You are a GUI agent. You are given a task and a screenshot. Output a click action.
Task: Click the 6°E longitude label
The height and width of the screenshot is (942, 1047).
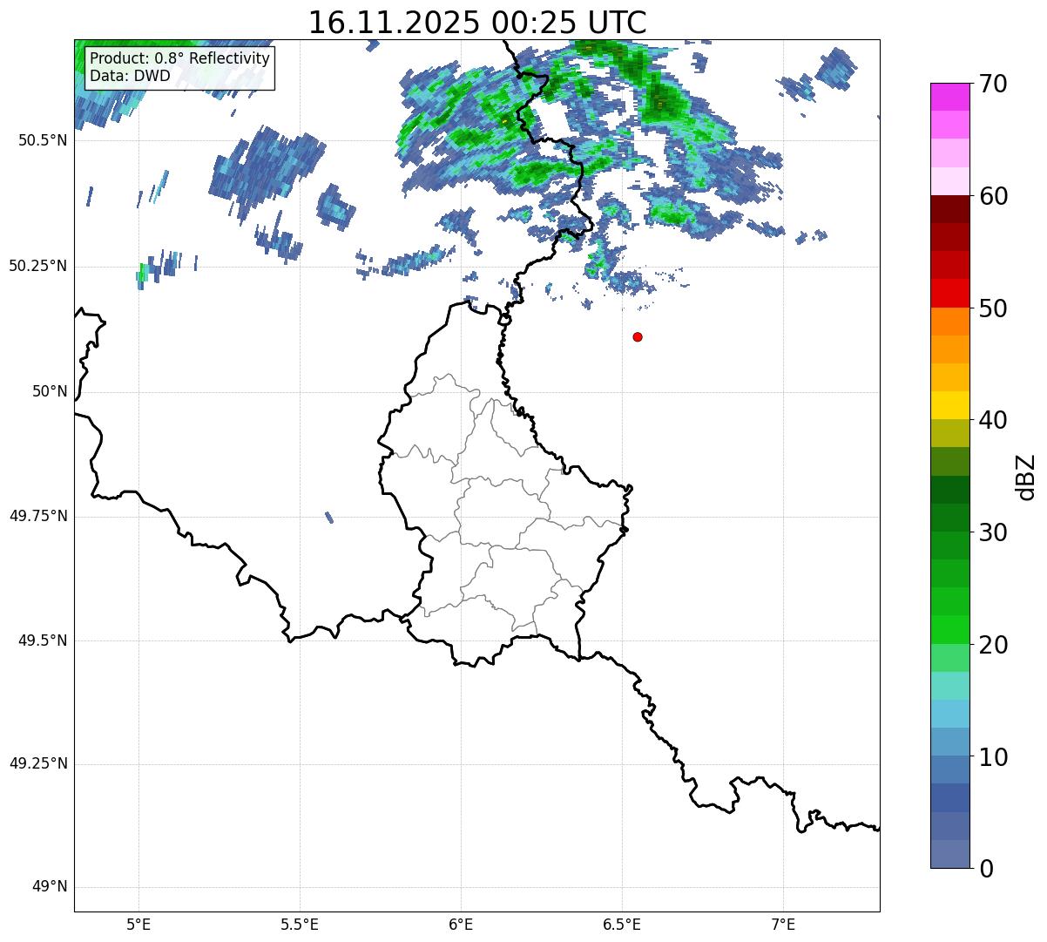tap(461, 925)
